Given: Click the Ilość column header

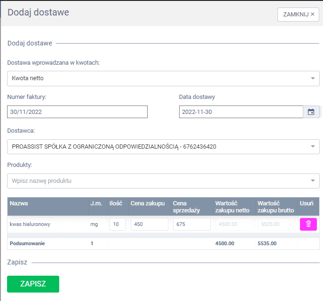Looking at the screenshot, I should click(x=116, y=203).
